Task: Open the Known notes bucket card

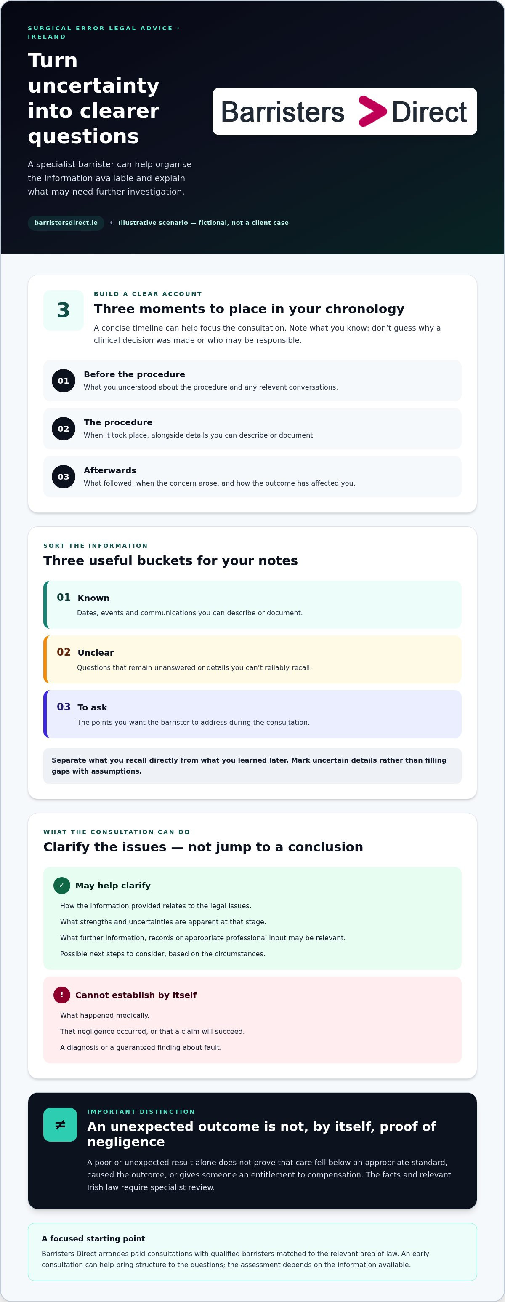Action: tap(252, 605)
